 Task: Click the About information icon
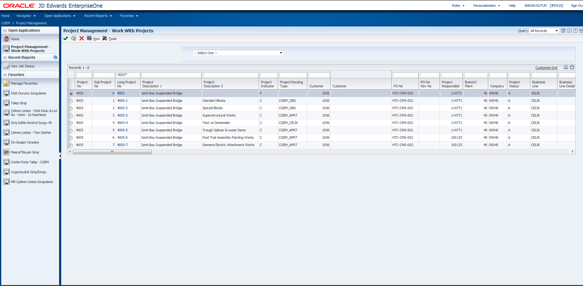569,31
